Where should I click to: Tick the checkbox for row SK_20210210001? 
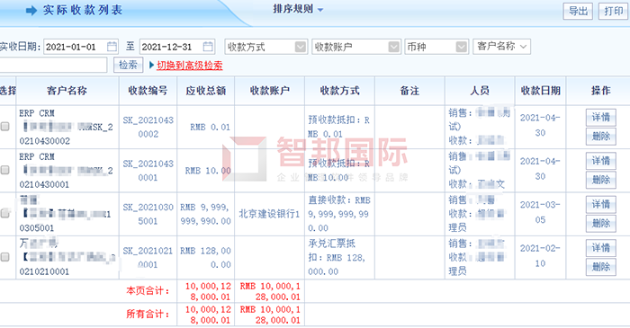tap(4, 257)
